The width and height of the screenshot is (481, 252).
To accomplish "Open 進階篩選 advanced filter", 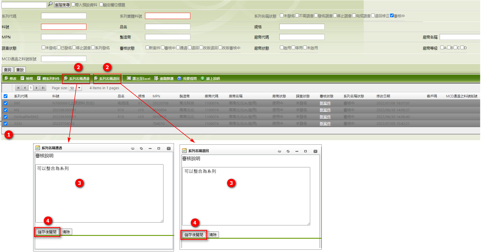I will coord(164,78).
